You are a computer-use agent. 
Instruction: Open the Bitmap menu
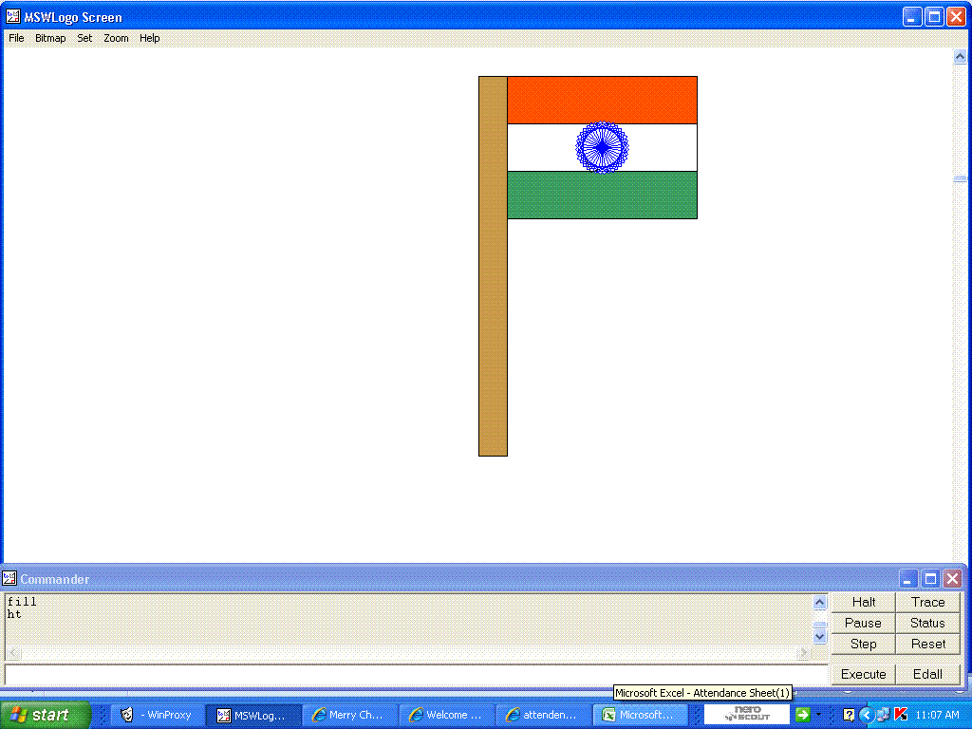(x=50, y=38)
